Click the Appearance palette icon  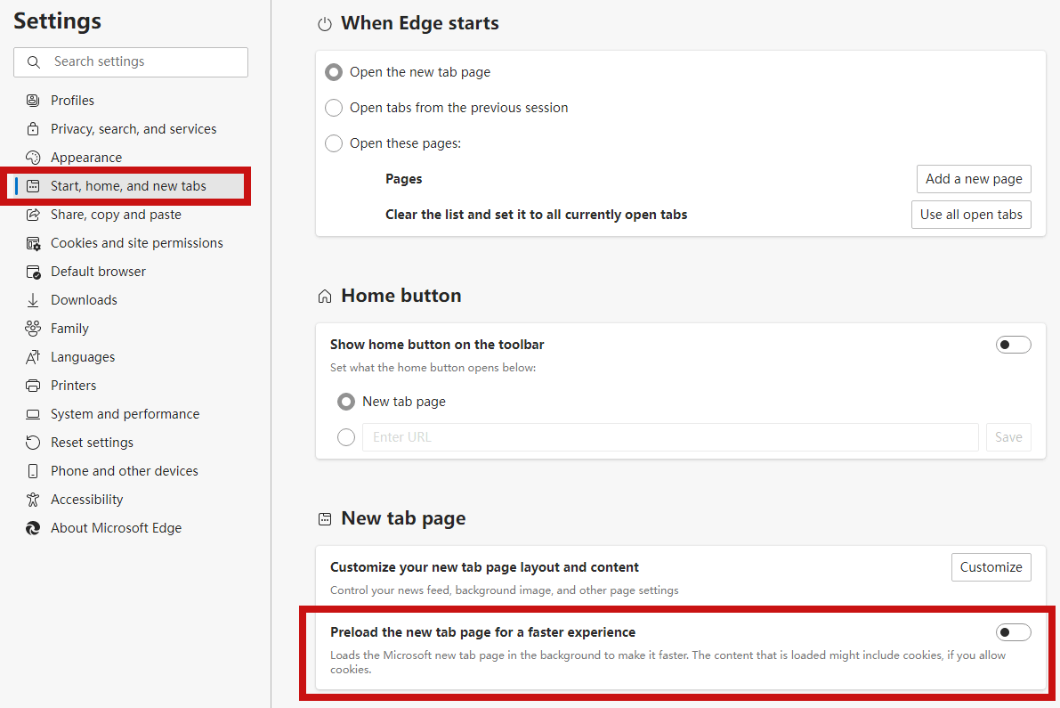(32, 158)
